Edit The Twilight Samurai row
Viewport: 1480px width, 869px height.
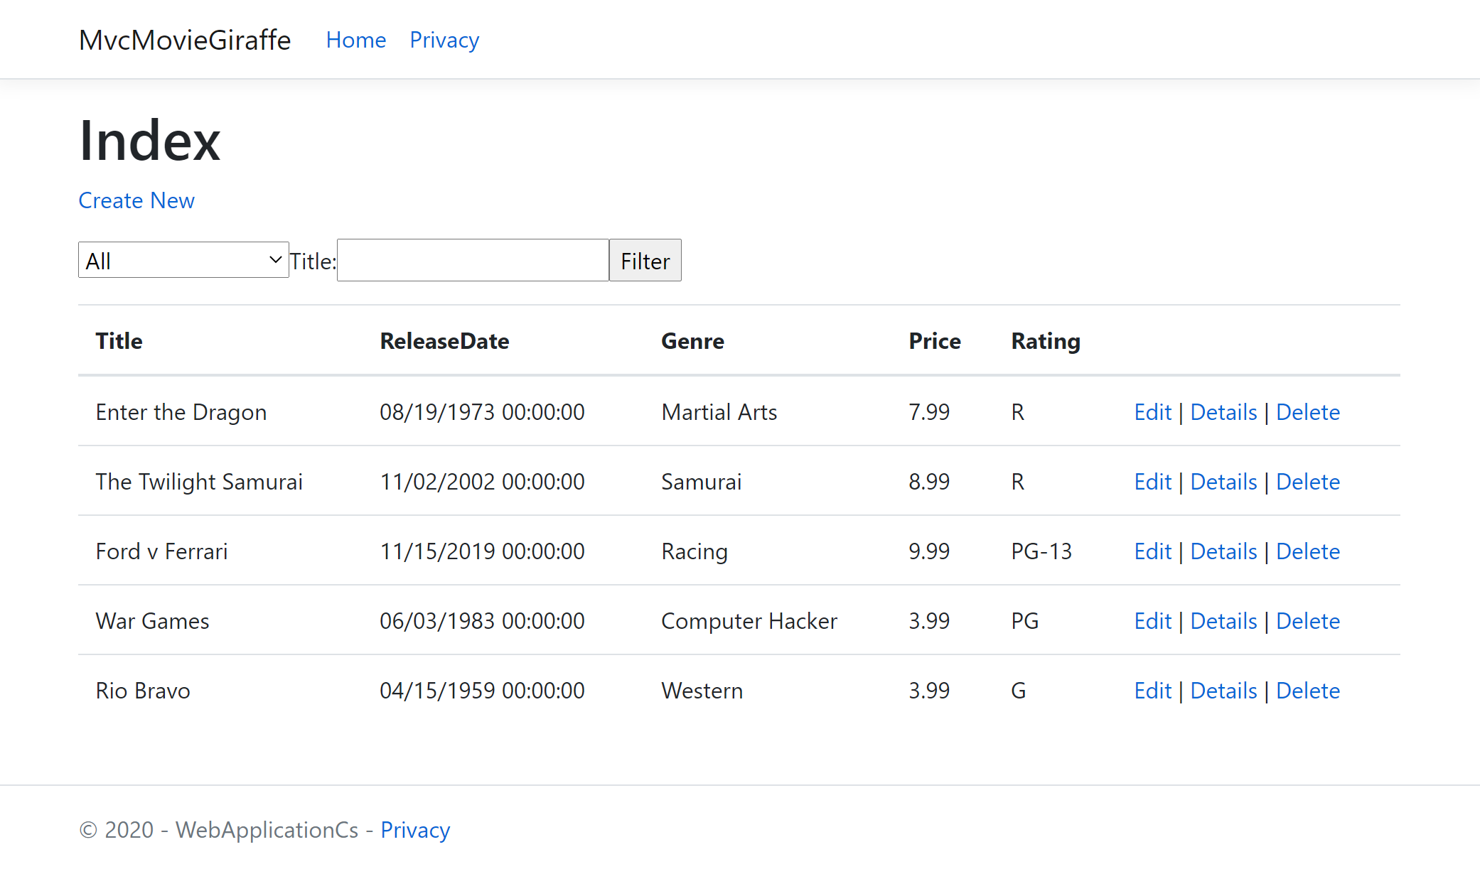(x=1152, y=482)
